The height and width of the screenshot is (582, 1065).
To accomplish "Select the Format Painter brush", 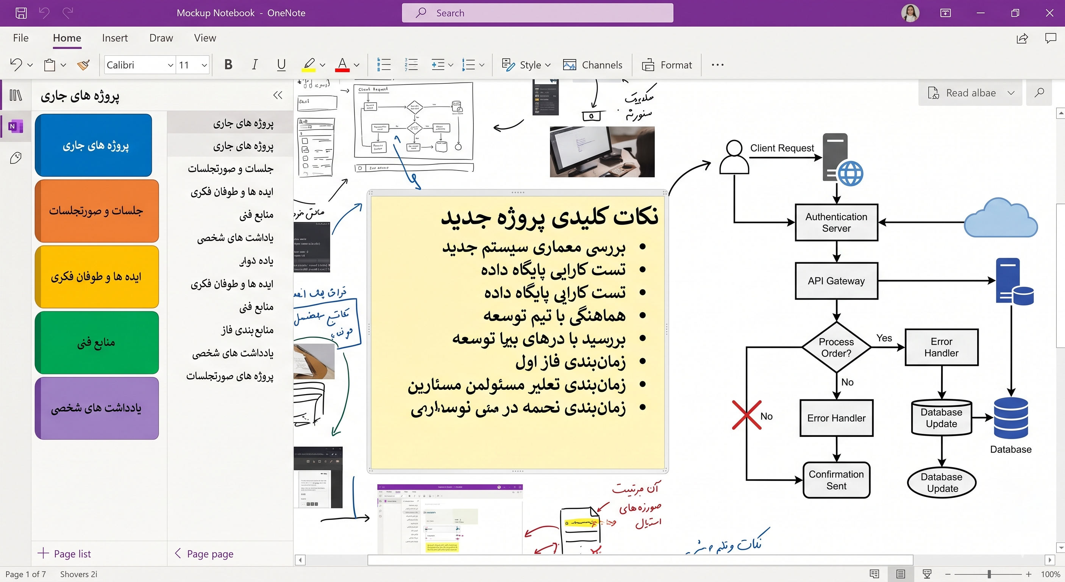I will click(x=84, y=65).
